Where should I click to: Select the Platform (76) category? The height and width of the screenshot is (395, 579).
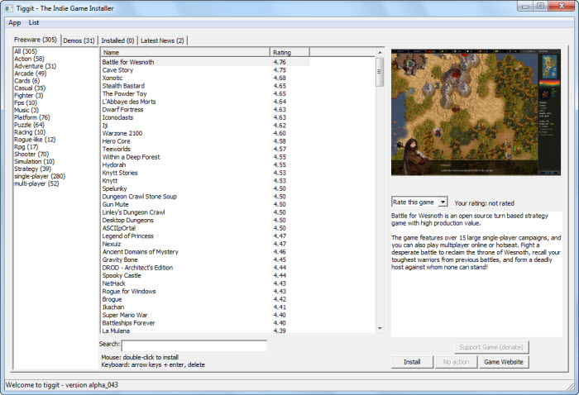tap(31, 117)
